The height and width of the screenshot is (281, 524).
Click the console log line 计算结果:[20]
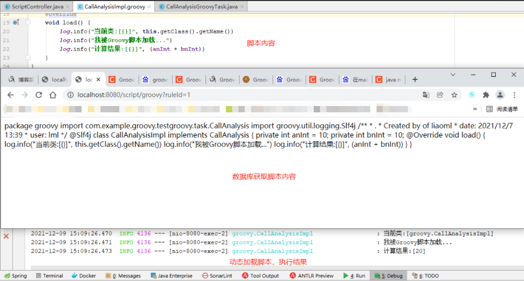click(404, 251)
